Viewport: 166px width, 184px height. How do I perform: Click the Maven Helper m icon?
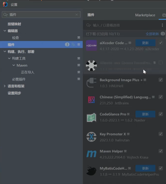pos(91,154)
